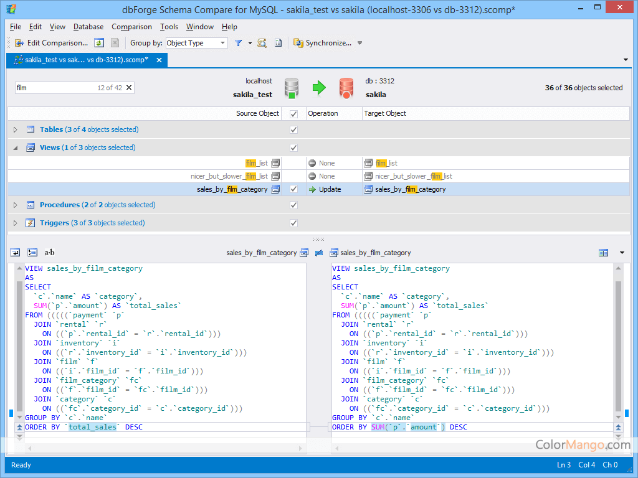Click the pane splitter grip dots
The height and width of the screenshot is (478, 638).
pos(318,240)
